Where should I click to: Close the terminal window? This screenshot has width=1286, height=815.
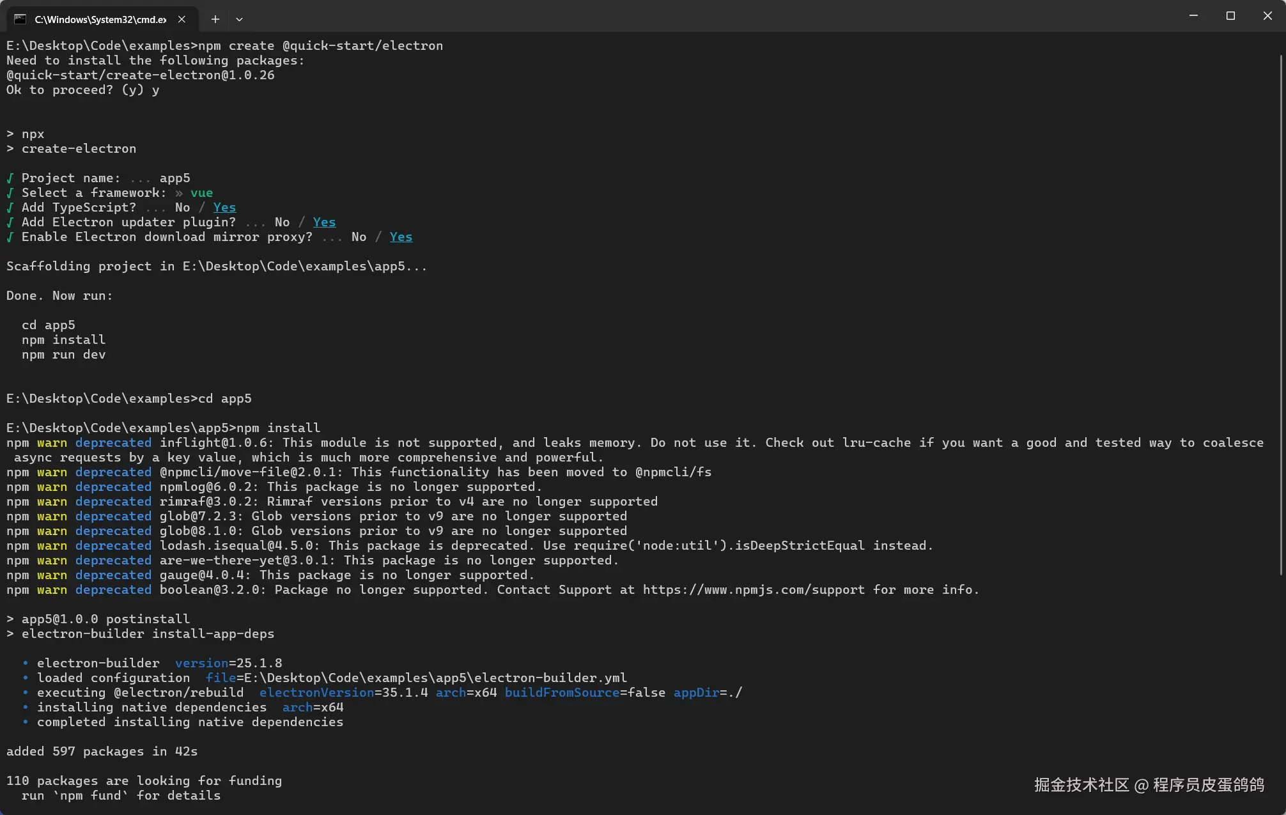(x=1267, y=16)
